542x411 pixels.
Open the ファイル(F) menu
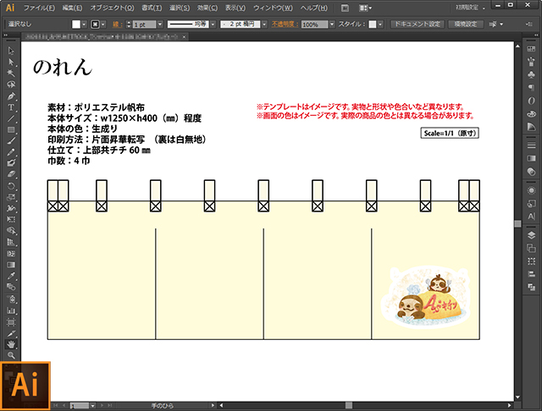click(x=39, y=8)
